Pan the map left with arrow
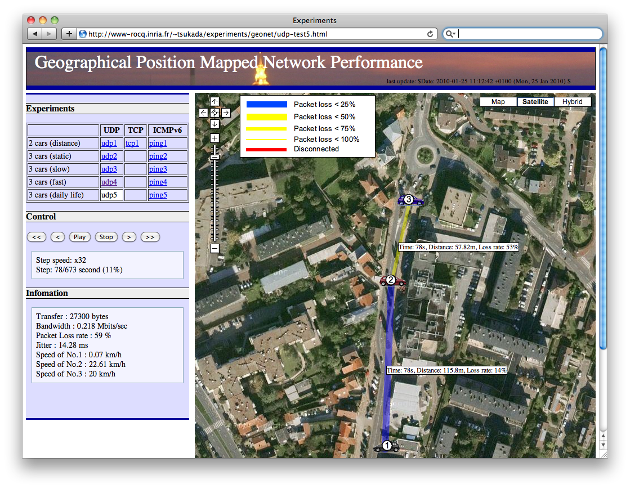630x489 pixels. [204, 113]
